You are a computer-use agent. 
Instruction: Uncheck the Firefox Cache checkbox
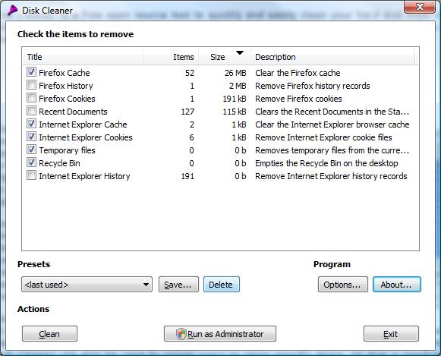[31, 72]
